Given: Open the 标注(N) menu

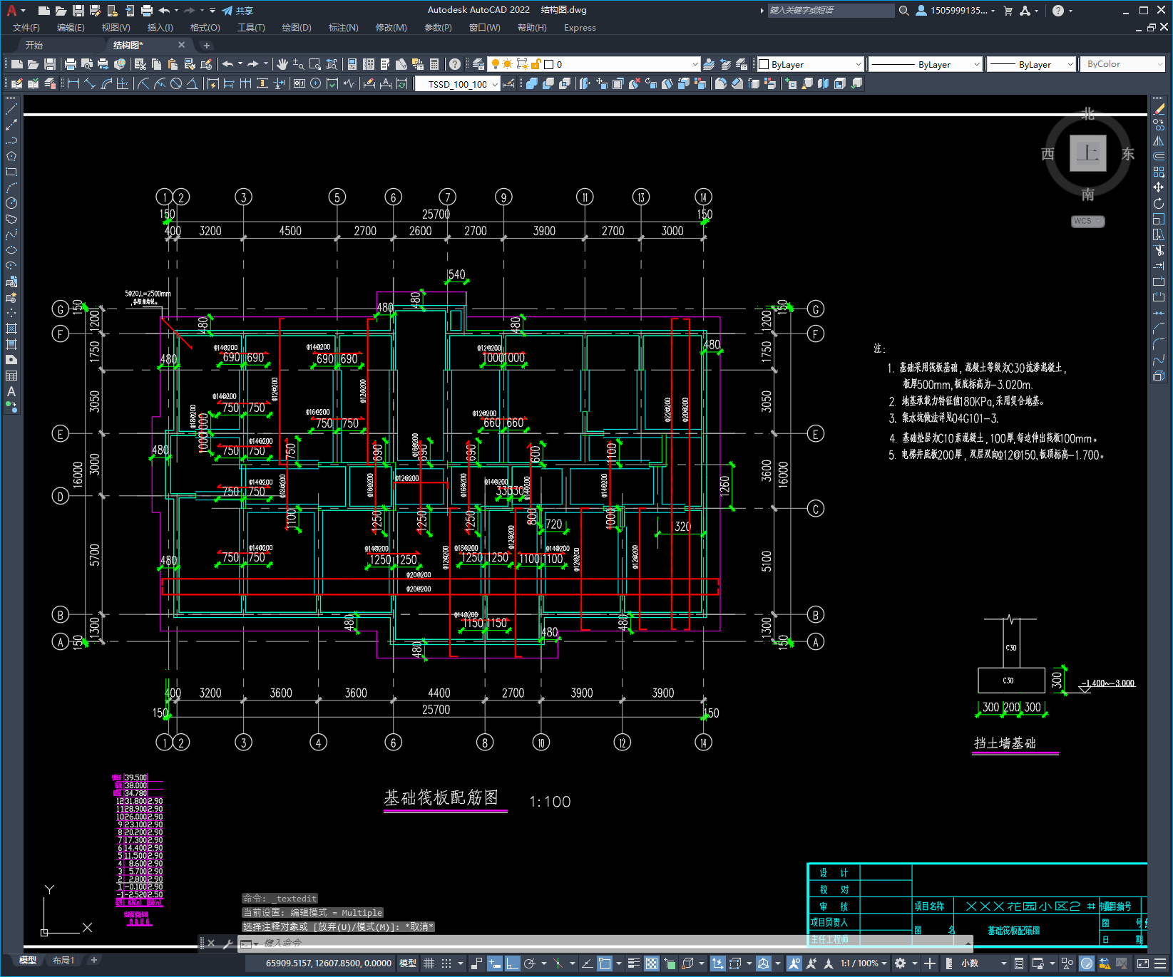Looking at the screenshot, I should click(343, 28).
